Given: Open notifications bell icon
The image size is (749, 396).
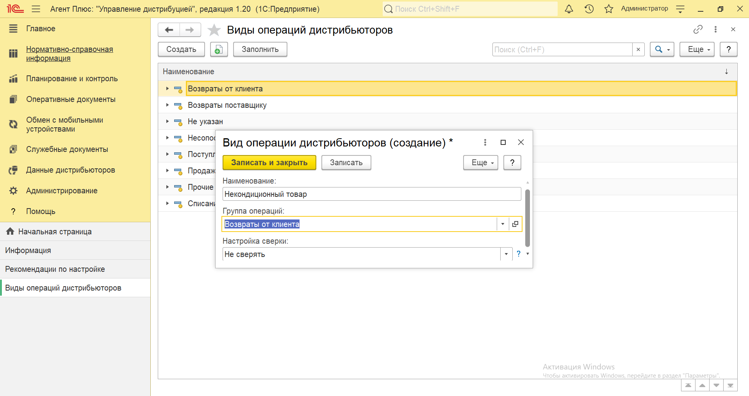Looking at the screenshot, I should (x=569, y=9).
